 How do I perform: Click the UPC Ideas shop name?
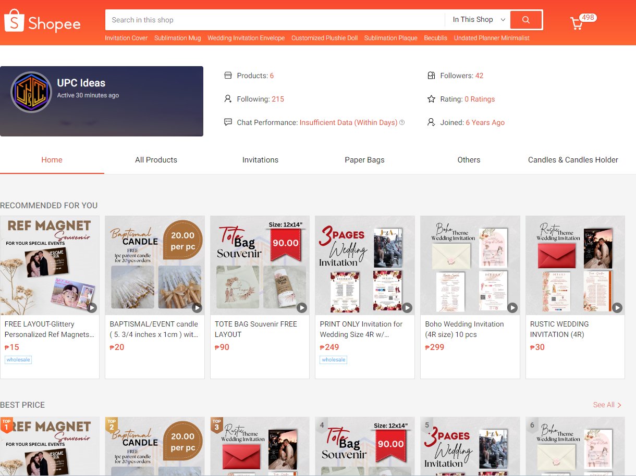[81, 83]
